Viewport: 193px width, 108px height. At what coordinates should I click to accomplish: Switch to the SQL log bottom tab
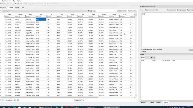point(144,103)
